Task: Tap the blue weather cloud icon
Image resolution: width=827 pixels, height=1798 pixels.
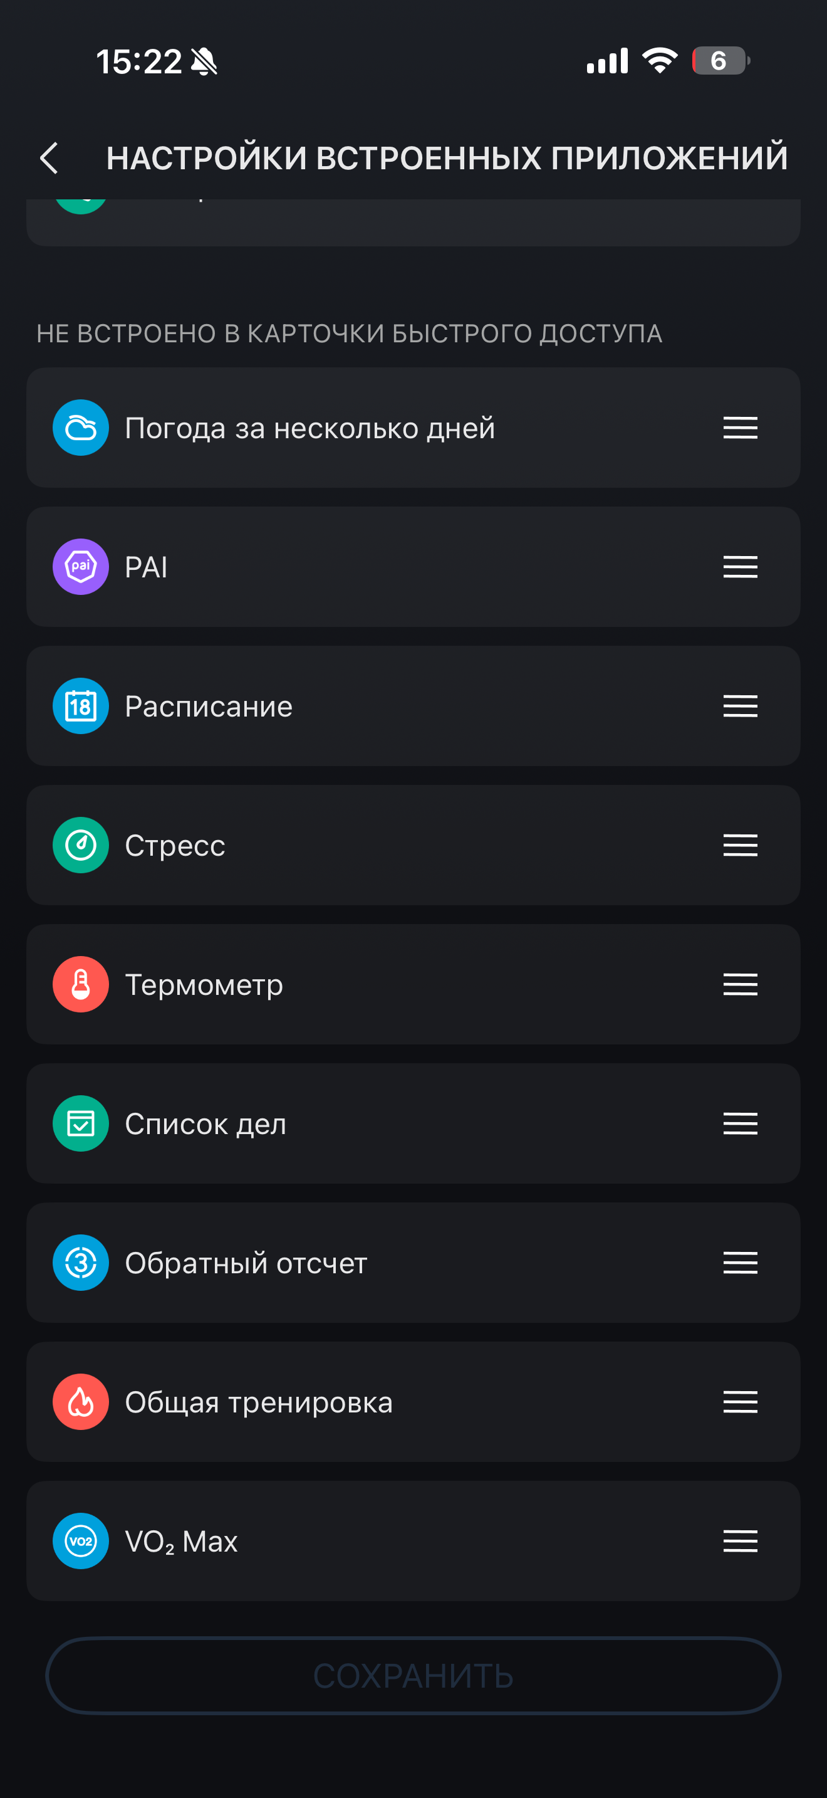Action: tap(81, 428)
